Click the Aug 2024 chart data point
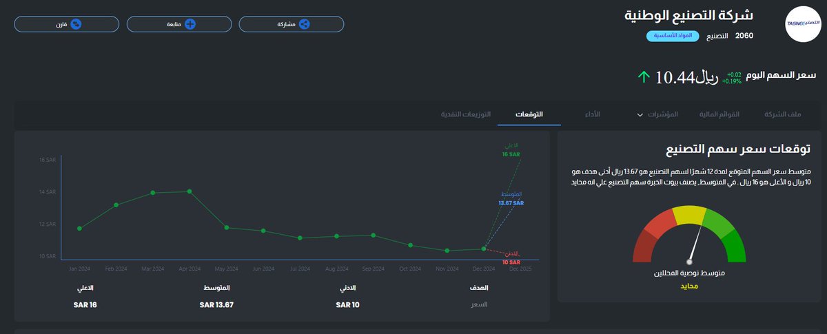This screenshot has height=334, width=827. pos(336,236)
